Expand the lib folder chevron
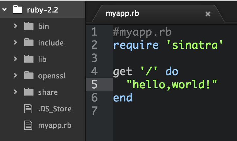 pyautogui.click(x=15, y=59)
